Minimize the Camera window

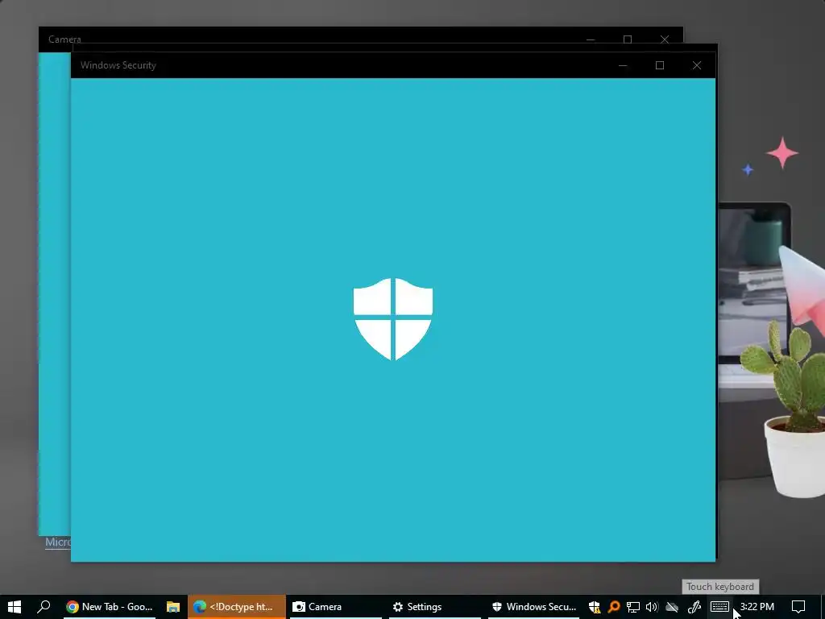point(591,39)
